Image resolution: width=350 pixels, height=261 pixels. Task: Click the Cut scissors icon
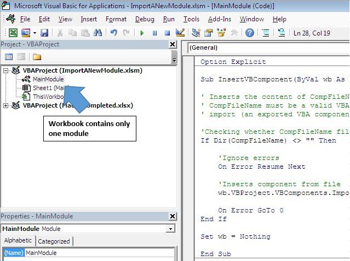[60, 33]
